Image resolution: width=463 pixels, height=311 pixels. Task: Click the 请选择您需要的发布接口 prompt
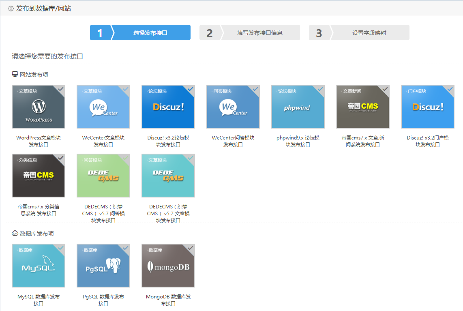[47, 56]
